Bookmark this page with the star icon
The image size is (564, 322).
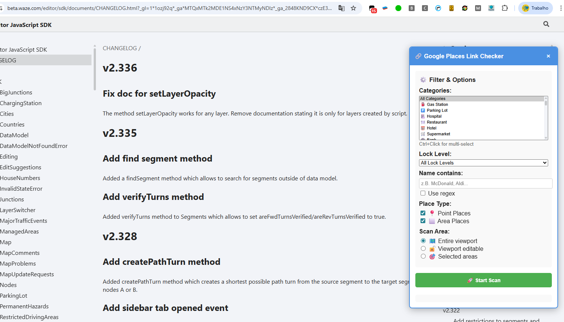pos(353,8)
